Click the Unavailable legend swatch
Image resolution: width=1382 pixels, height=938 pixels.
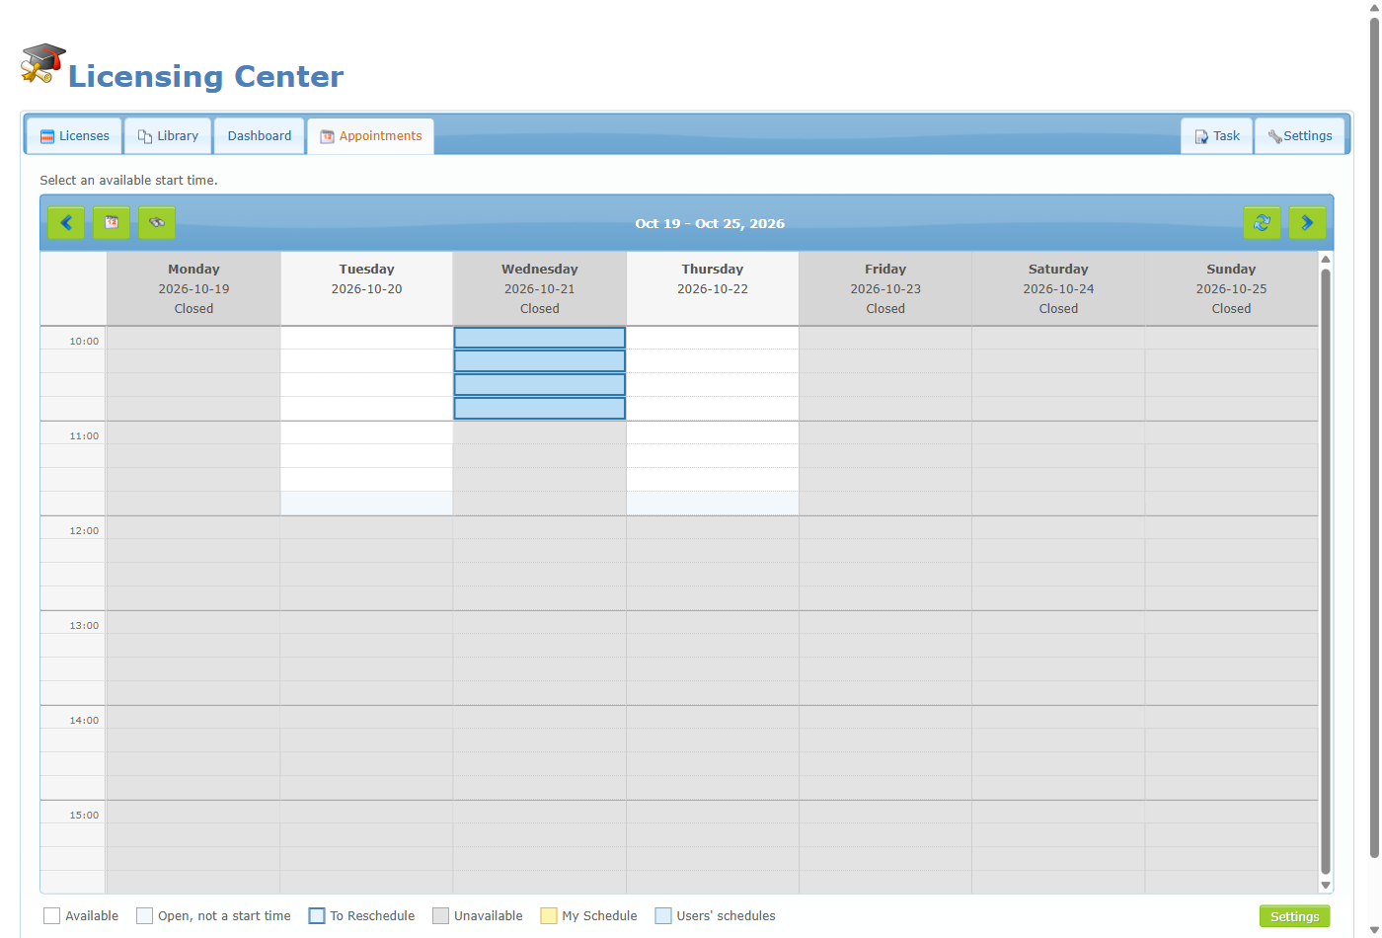[440, 916]
